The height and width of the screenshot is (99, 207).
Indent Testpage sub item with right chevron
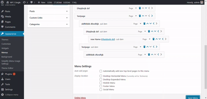pos(157,47)
